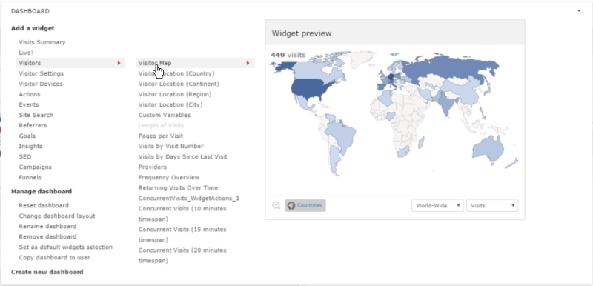Pick the Pages per Visit widget
Screen dimensions: 593x286
[x=161, y=136]
